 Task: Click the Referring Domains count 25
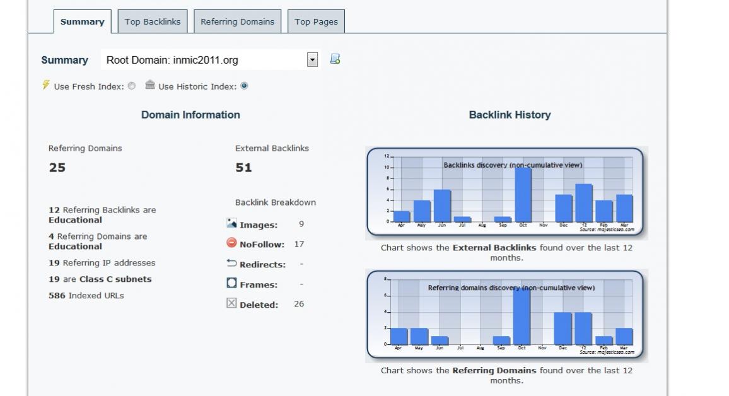click(57, 168)
